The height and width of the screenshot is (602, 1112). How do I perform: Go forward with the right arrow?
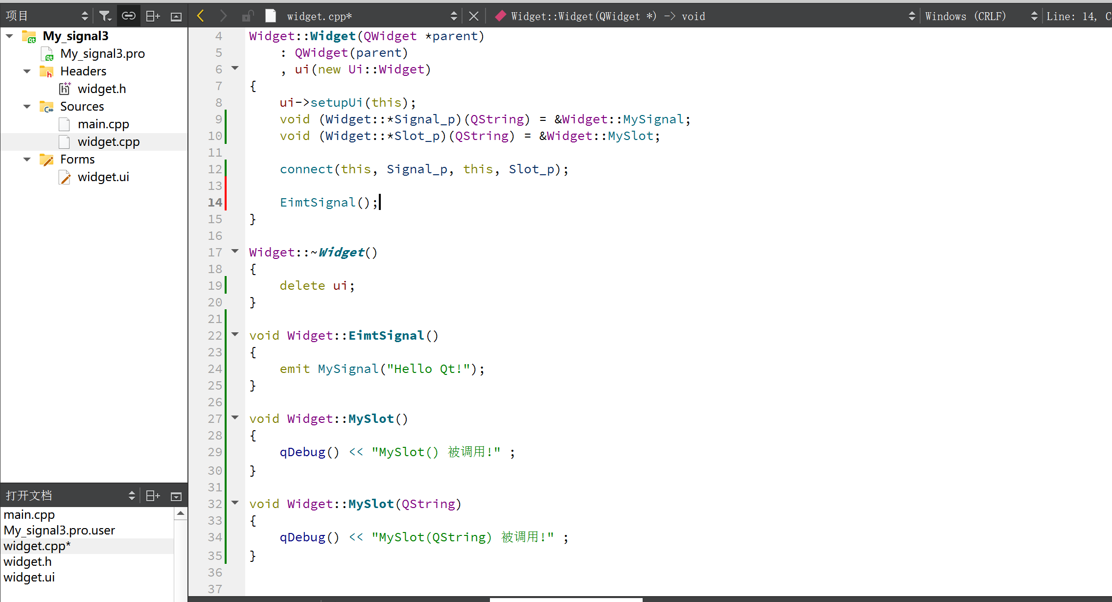coord(223,16)
